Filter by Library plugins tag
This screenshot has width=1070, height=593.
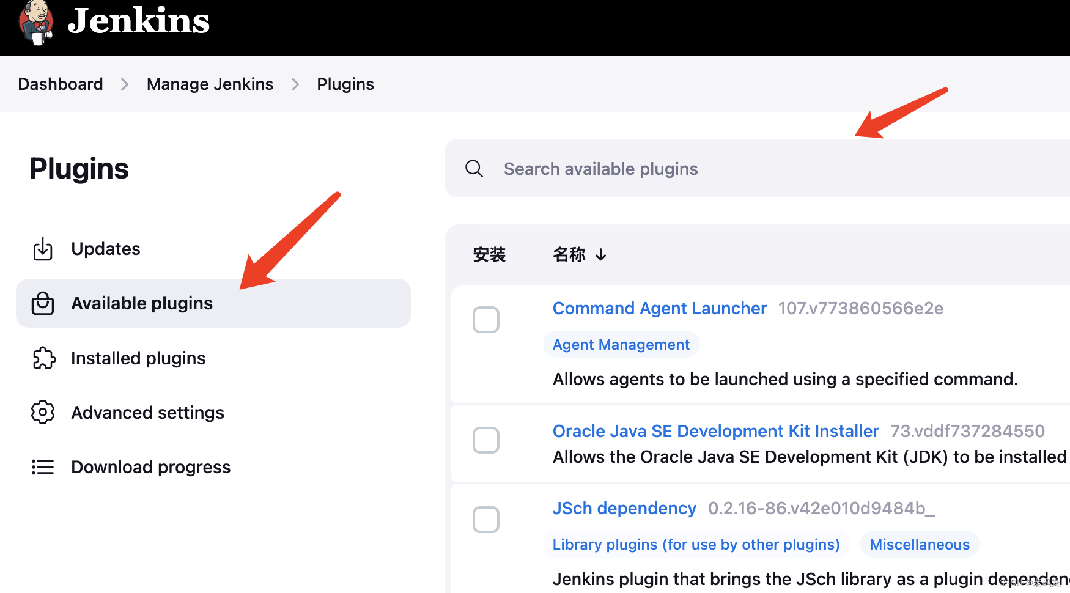696,545
